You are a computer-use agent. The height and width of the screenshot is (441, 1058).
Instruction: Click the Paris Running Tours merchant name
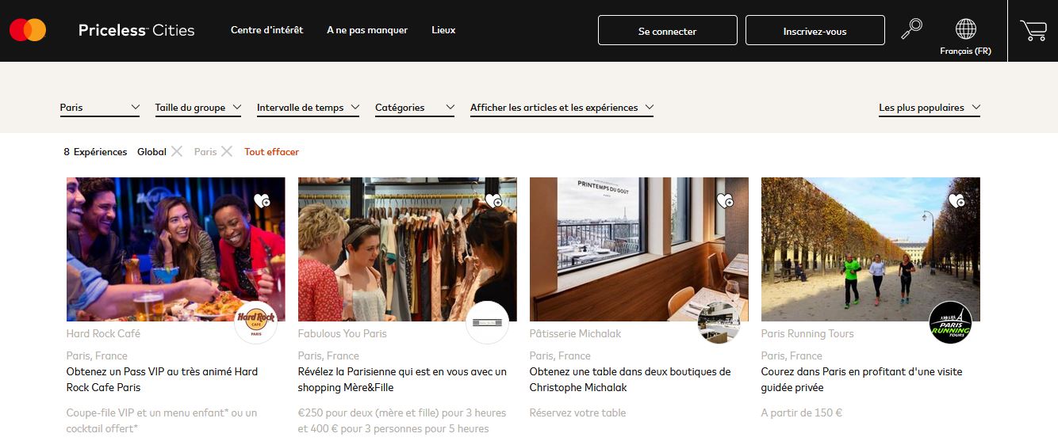807,333
